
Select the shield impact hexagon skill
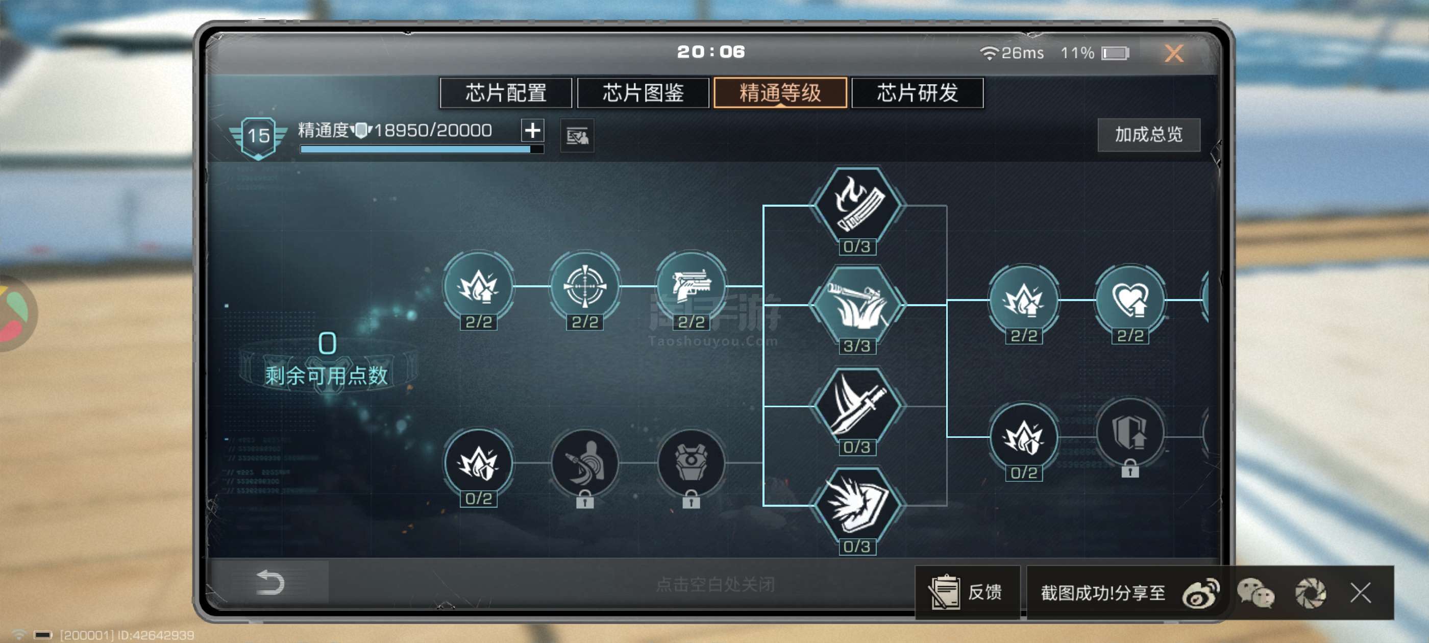click(857, 506)
